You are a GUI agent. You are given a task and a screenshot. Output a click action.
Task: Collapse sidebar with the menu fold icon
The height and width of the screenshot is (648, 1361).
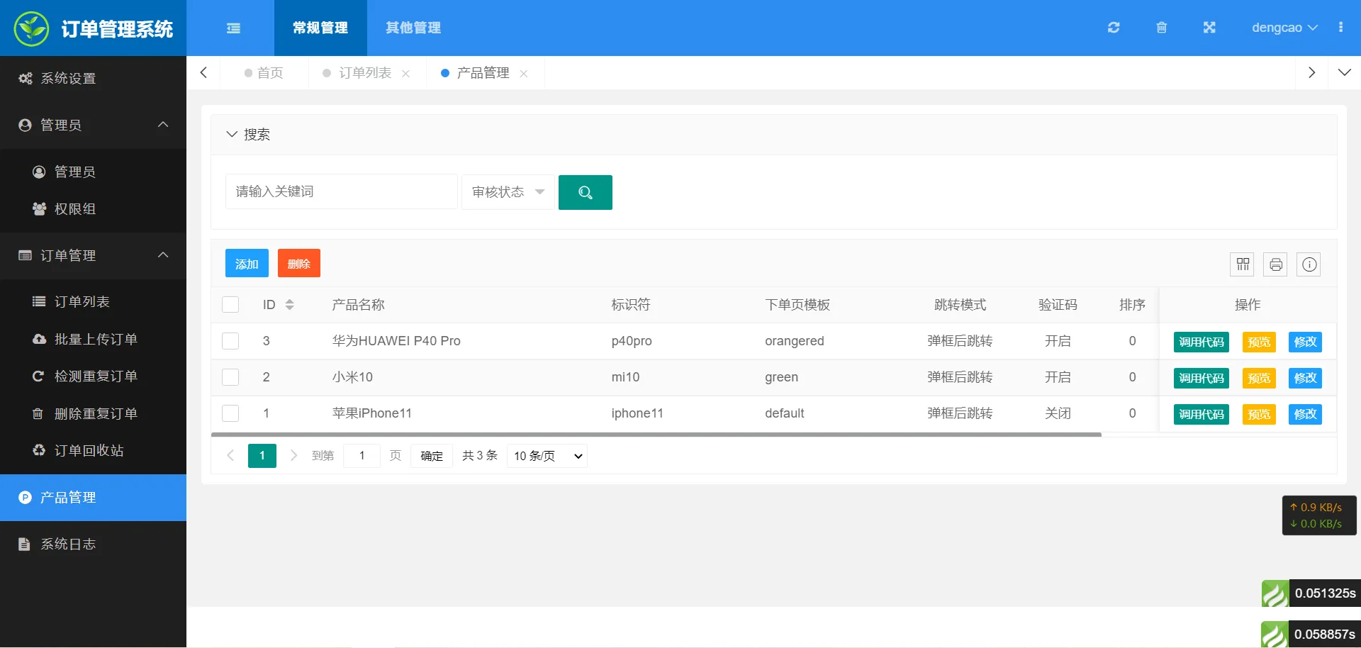pos(233,28)
